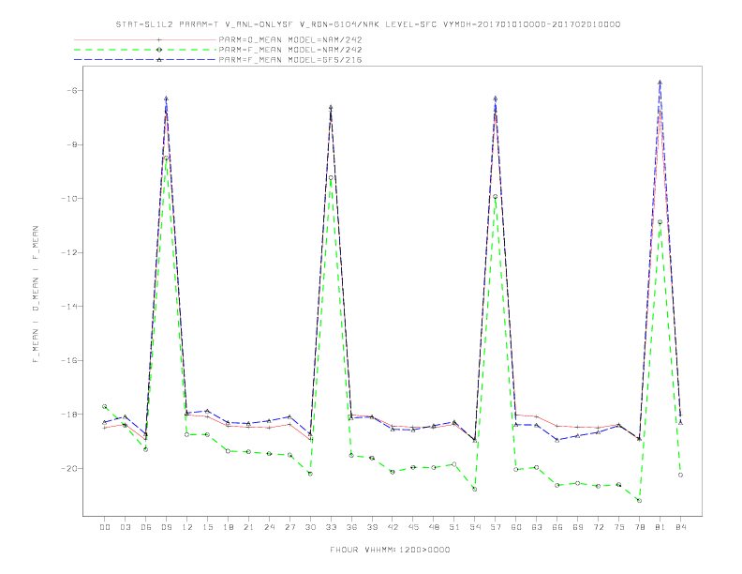Click x-axis tick label 72
This screenshot has width=742, height=574.
(598, 527)
